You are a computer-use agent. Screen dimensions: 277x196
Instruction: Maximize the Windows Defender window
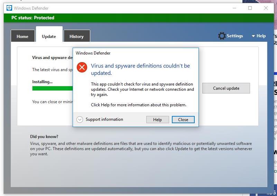[250, 8]
